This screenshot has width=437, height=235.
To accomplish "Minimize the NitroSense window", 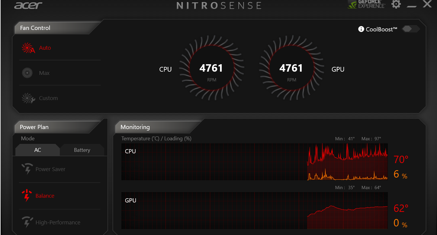I will [x=412, y=6].
